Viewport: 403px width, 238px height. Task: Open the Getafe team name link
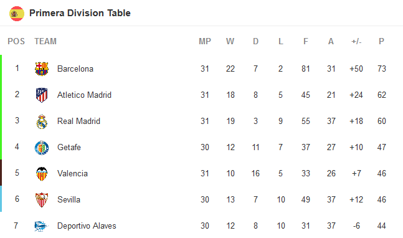pyautogui.click(x=69, y=147)
